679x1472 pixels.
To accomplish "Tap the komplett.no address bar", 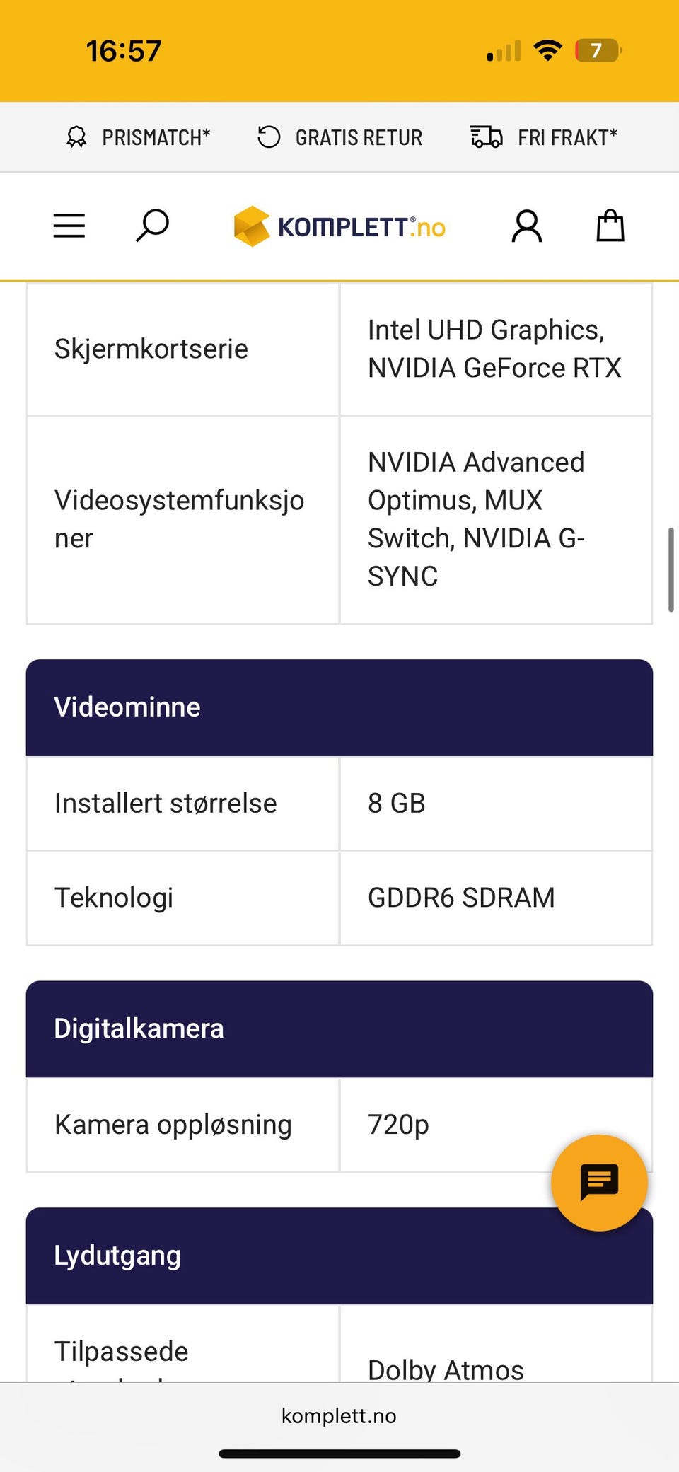I will pyautogui.click(x=339, y=1415).
